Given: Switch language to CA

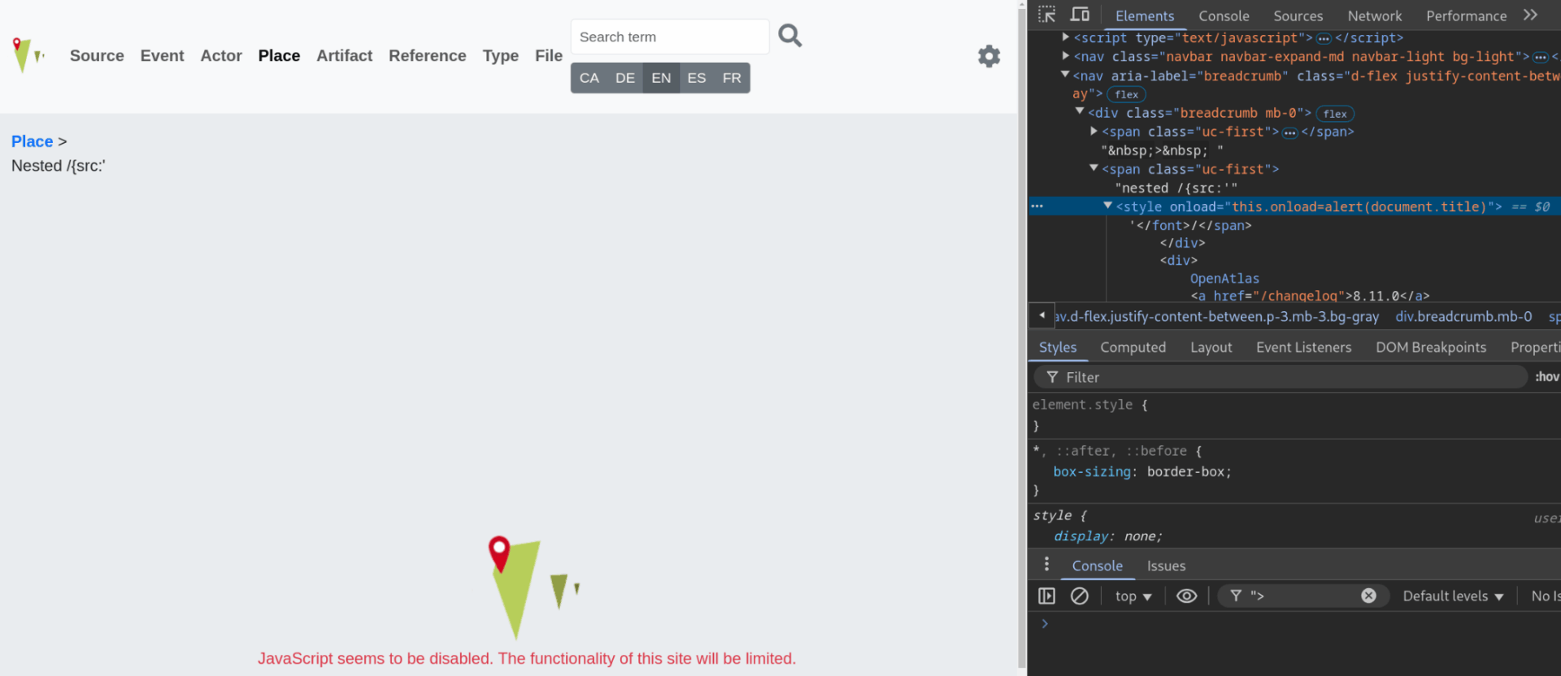Looking at the screenshot, I should pyautogui.click(x=589, y=78).
